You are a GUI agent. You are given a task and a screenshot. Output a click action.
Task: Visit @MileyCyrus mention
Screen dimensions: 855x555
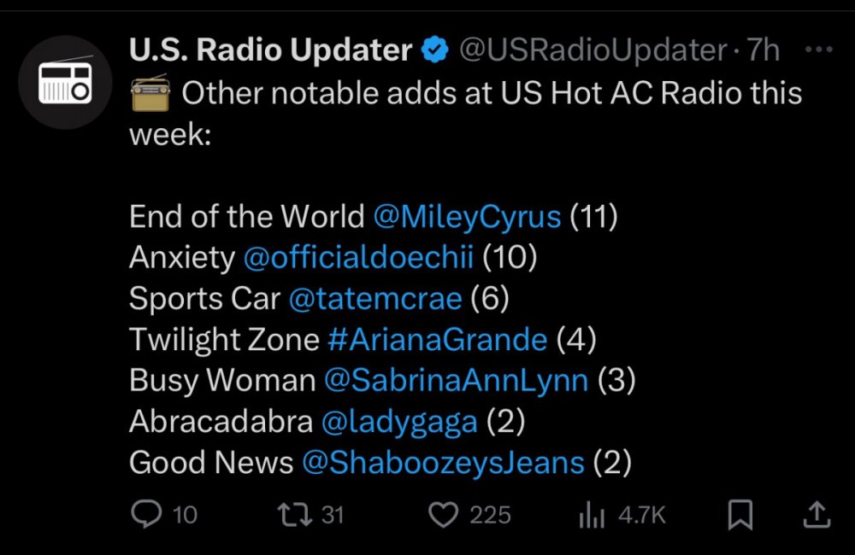(x=467, y=217)
